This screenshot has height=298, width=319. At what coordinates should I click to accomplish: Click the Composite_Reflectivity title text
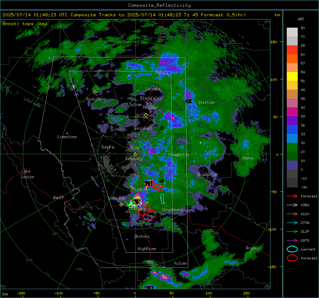pyautogui.click(x=159, y=5)
